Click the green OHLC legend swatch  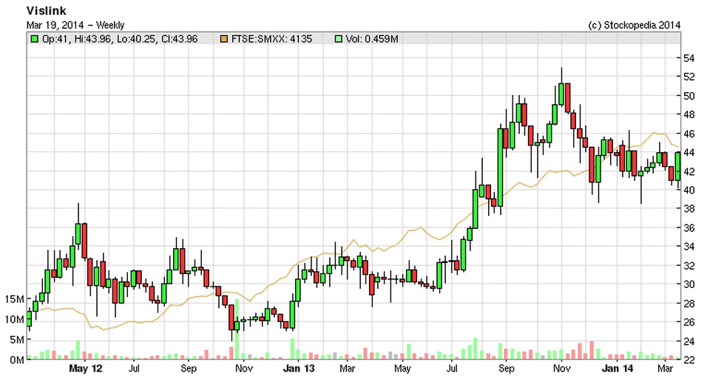pyautogui.click(x=34, y=39)
